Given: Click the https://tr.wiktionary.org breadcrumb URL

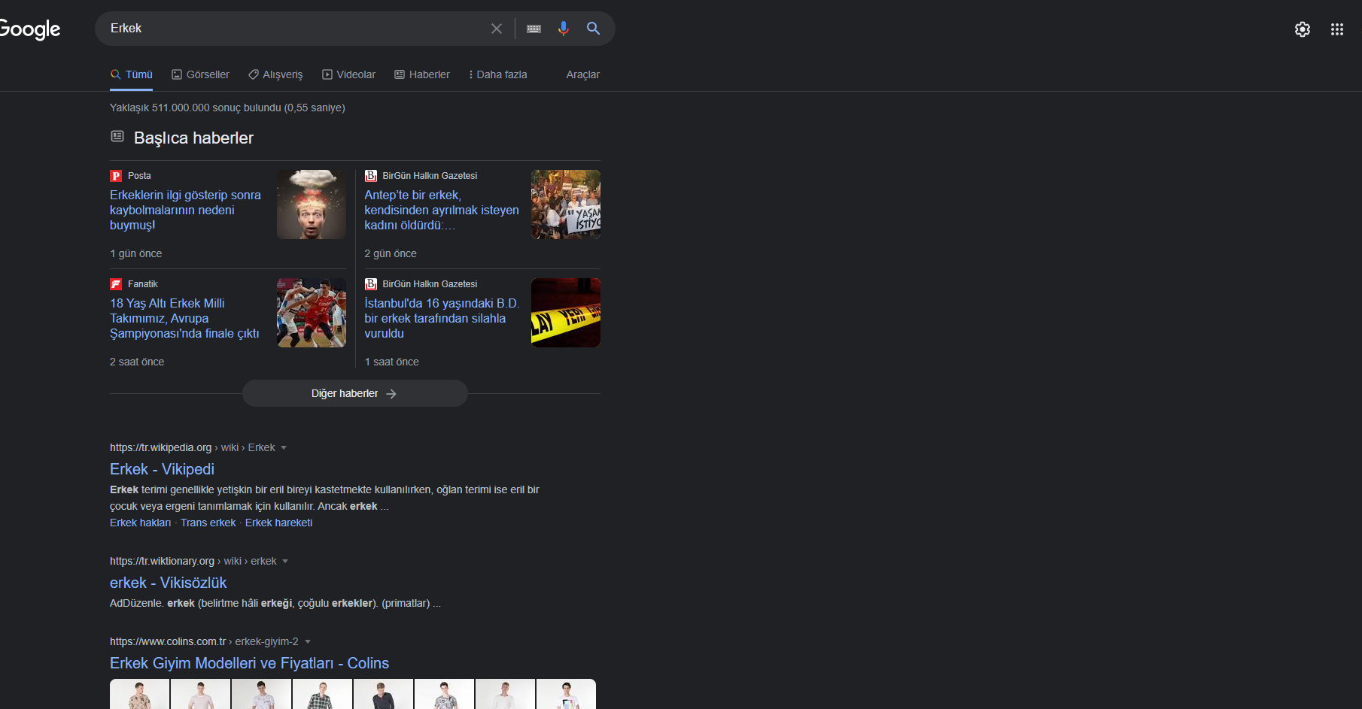Looking at the screenshot, I should click(x=163, y=561).
